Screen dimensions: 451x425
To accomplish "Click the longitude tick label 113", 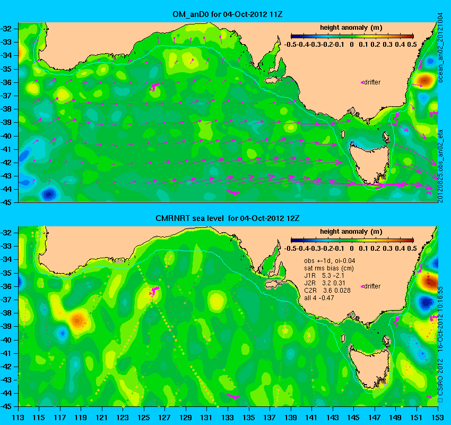I will (x=18, y=418).
